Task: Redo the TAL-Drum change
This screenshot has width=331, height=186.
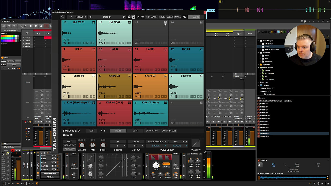Action: tap(142, 17)
